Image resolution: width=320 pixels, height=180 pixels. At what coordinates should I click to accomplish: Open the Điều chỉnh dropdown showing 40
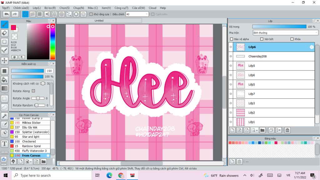pos(137,14)
